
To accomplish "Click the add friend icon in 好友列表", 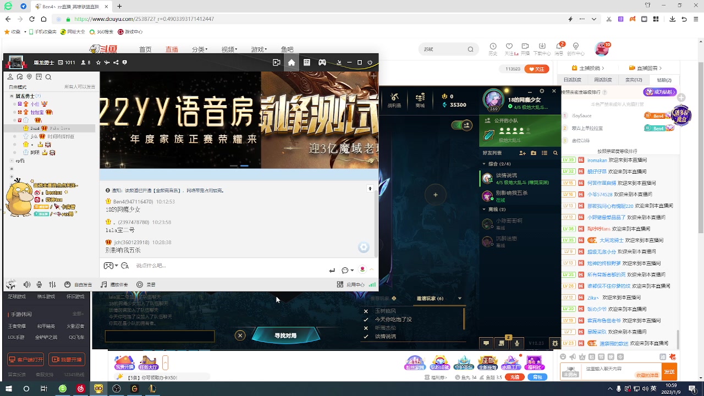I will click(522, 153).
